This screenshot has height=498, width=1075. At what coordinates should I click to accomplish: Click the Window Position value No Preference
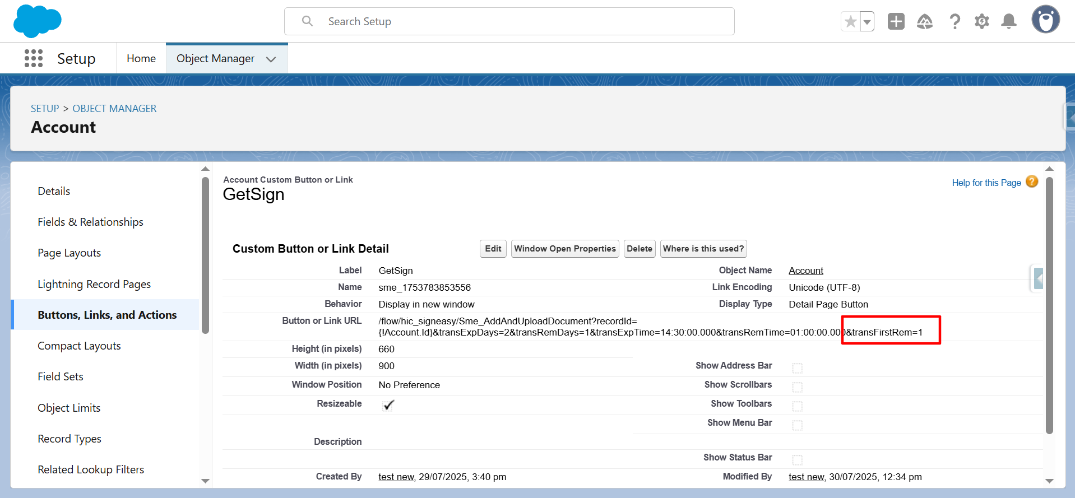point(409,385)
